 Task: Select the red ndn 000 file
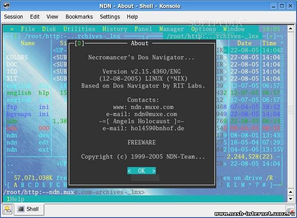[28, 128]
